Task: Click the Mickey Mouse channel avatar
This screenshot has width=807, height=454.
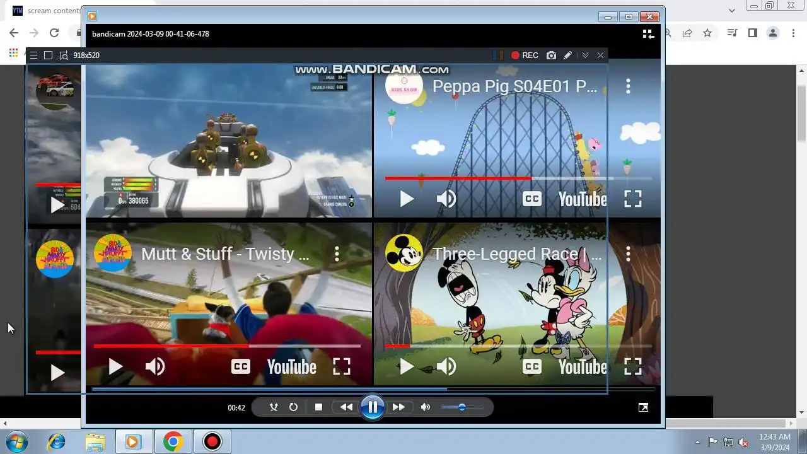Action: pyautogui.click(x=404, y=253)
